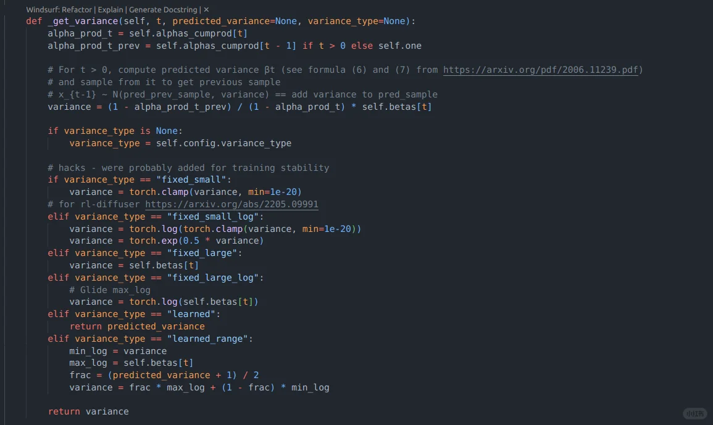Click the Explain code lens action
The height and width of the screenshot is (425, 713).
(112, 10)
